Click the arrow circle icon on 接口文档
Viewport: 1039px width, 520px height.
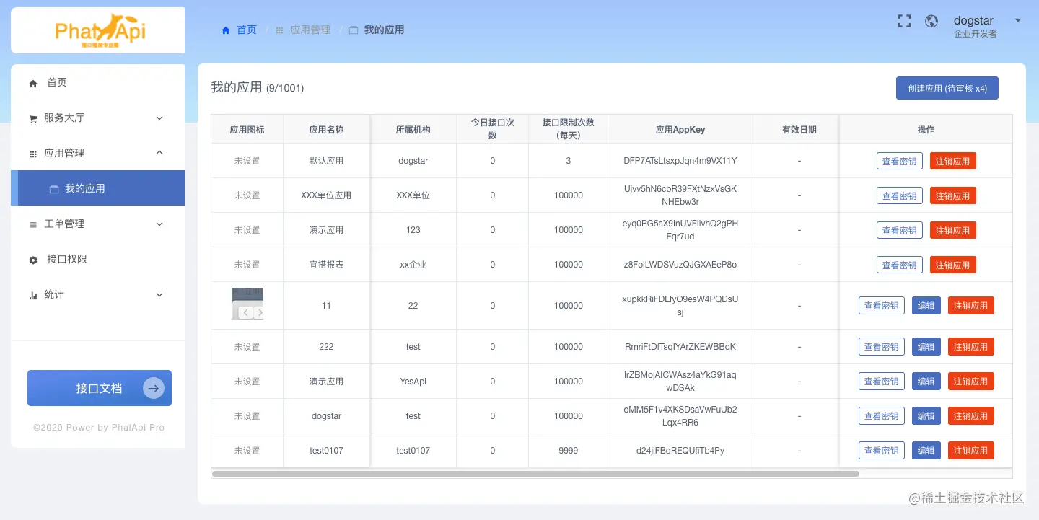(x=153, y=388)
